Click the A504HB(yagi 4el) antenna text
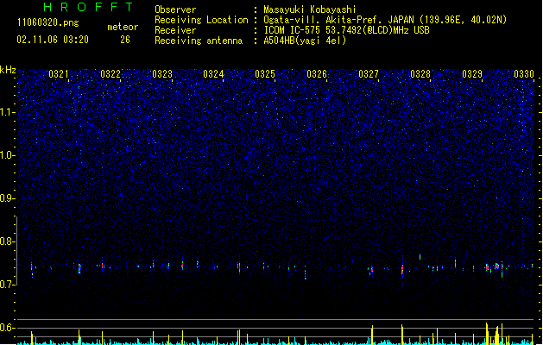Image resolution: width=543 pixels, height=345 pixels. pos(305,41)
